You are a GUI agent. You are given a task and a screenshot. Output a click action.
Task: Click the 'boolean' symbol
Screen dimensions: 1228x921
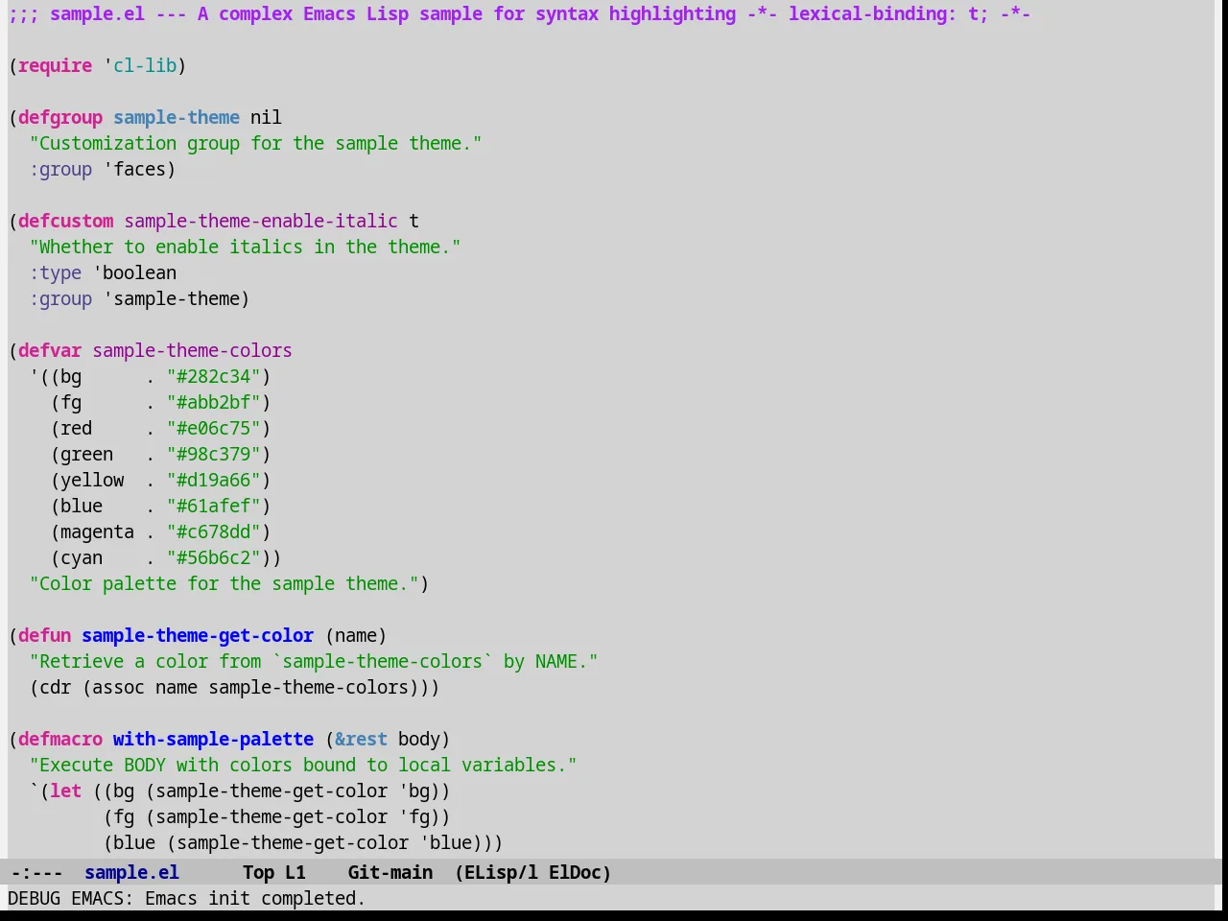coord(139,272)
